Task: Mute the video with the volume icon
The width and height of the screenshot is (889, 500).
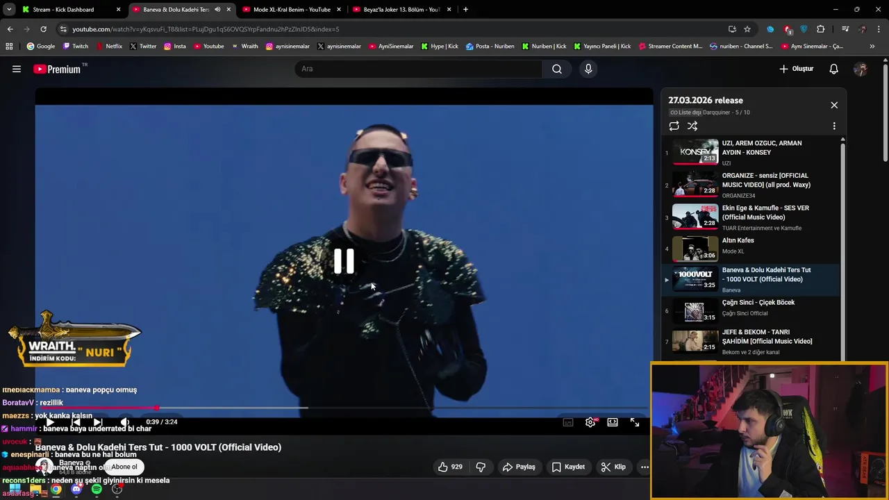Action: tap(125, 422)
